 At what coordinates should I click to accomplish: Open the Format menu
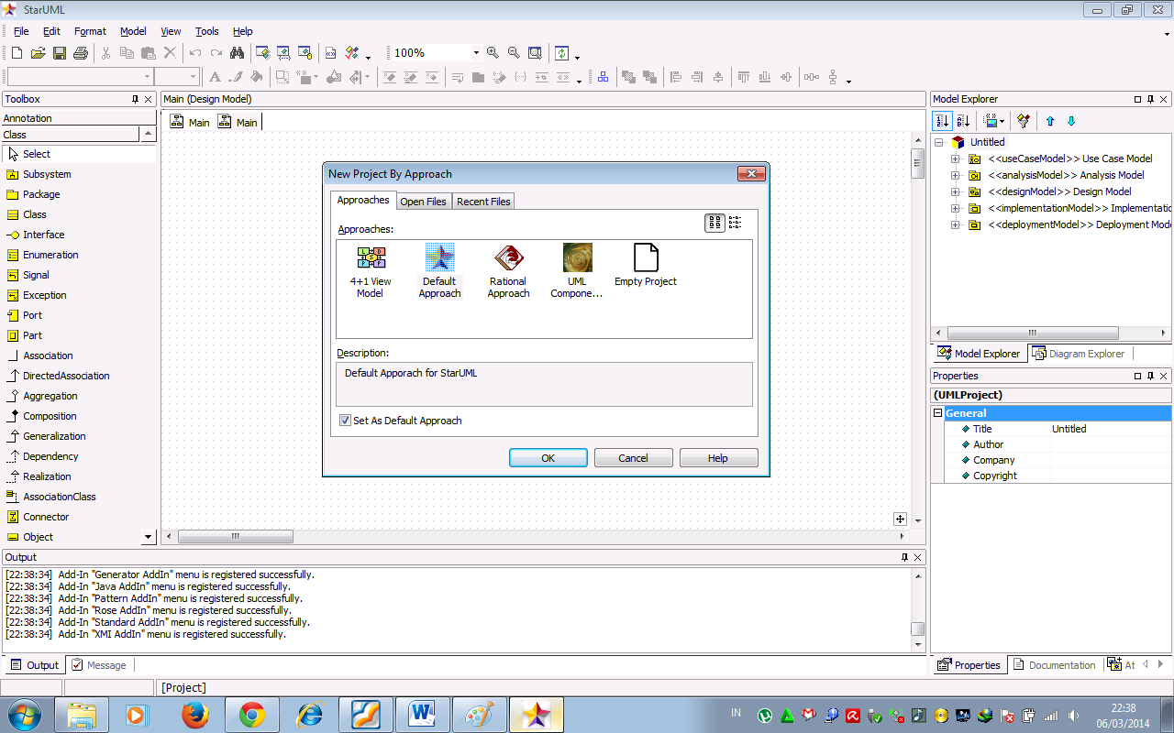tap(90, 31)
